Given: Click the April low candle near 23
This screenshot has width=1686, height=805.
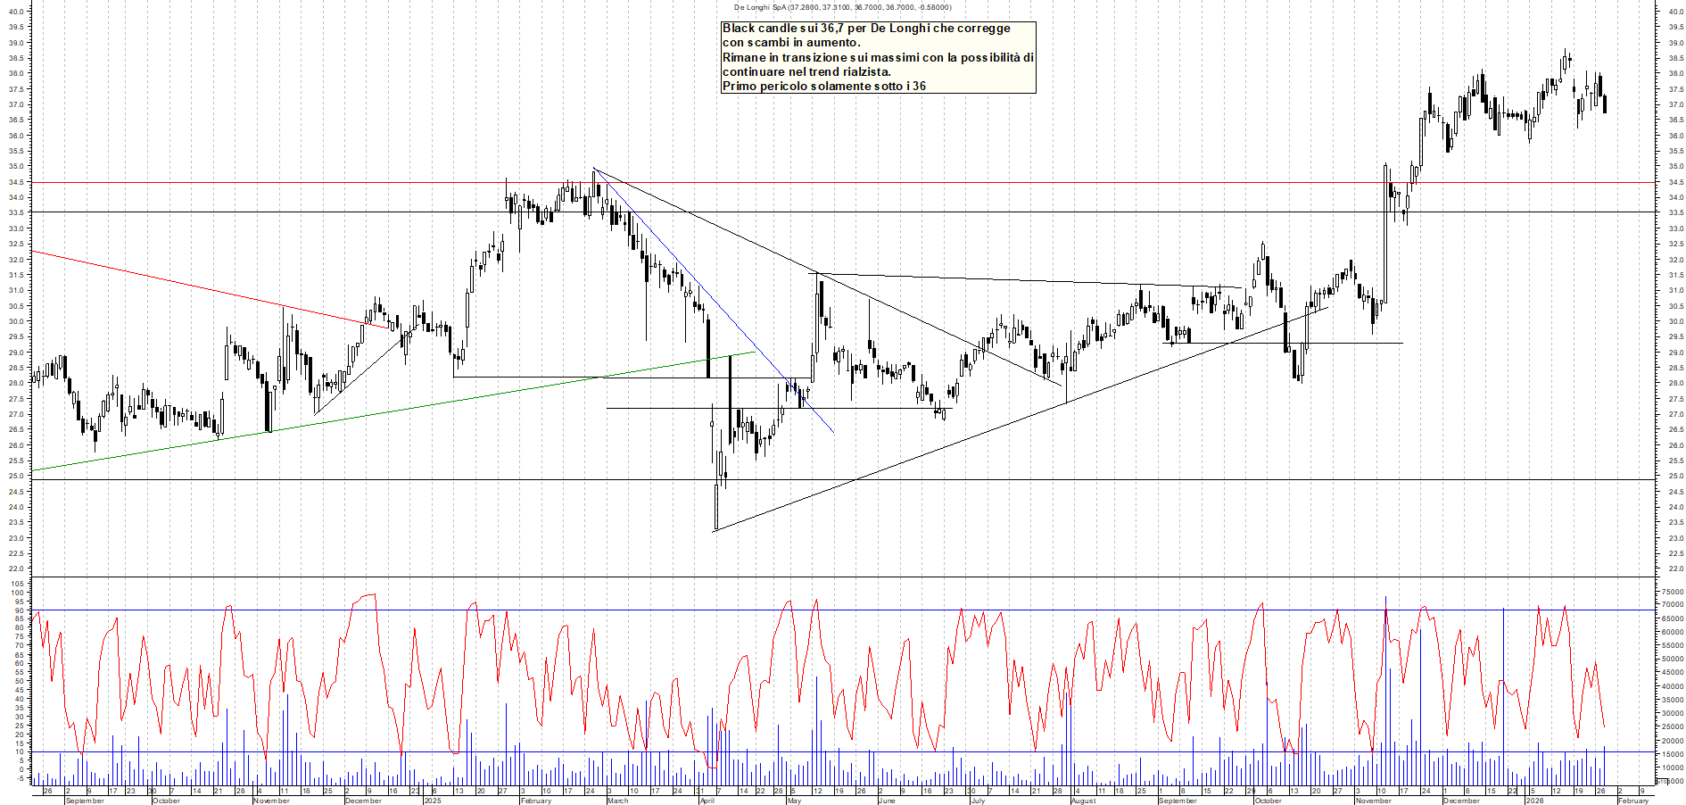Looking at the screenshot, I should tap(716, 507).
